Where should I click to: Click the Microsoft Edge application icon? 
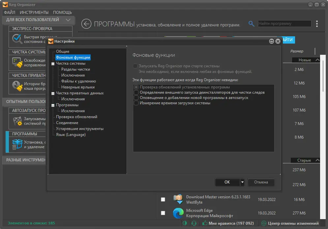click(178, 213)
